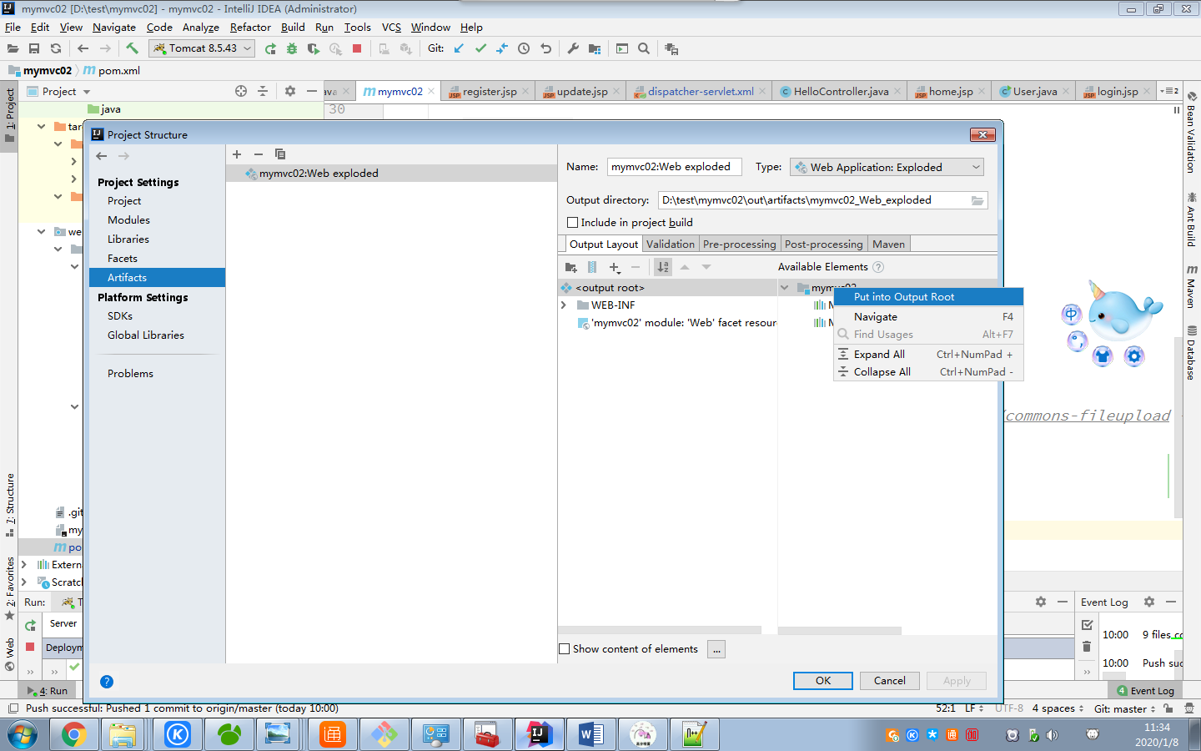This screenshot has height=751, width=1201.
Task: Open Microsoft Word from the taskbar
Action: pos(590,734)
